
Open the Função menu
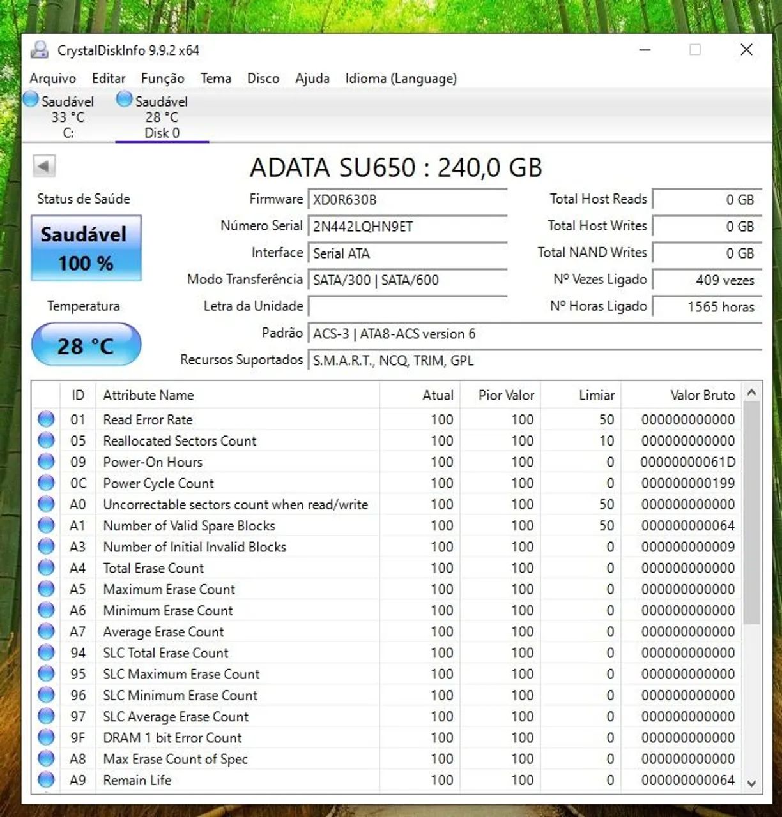click(163, 78)
